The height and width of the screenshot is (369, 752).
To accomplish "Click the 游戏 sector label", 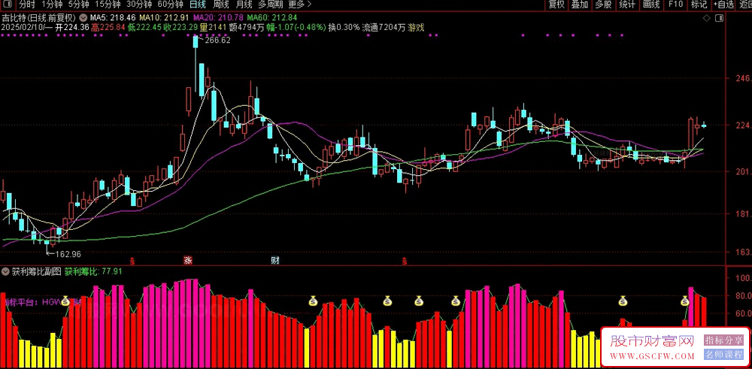I will (x=416, y=27).
